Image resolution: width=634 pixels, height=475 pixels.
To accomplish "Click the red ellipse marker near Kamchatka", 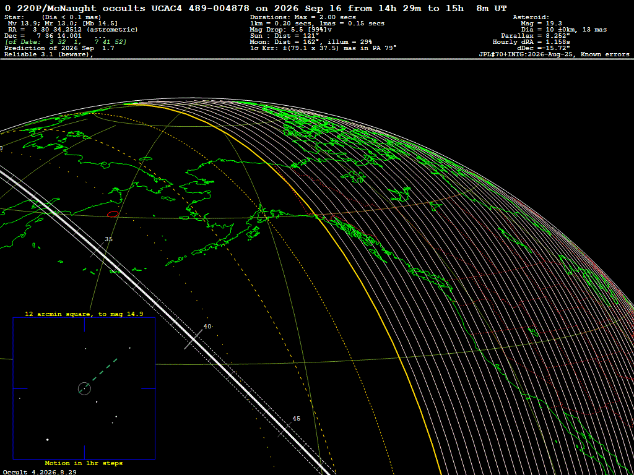I will click(113, 214).
